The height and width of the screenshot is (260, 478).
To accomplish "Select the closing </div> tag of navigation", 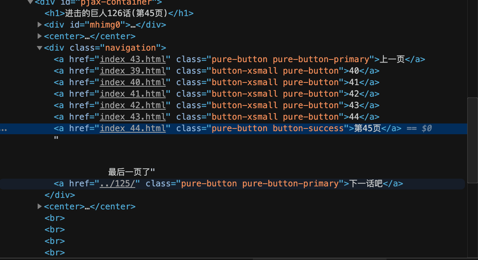I will click(60, 195).
